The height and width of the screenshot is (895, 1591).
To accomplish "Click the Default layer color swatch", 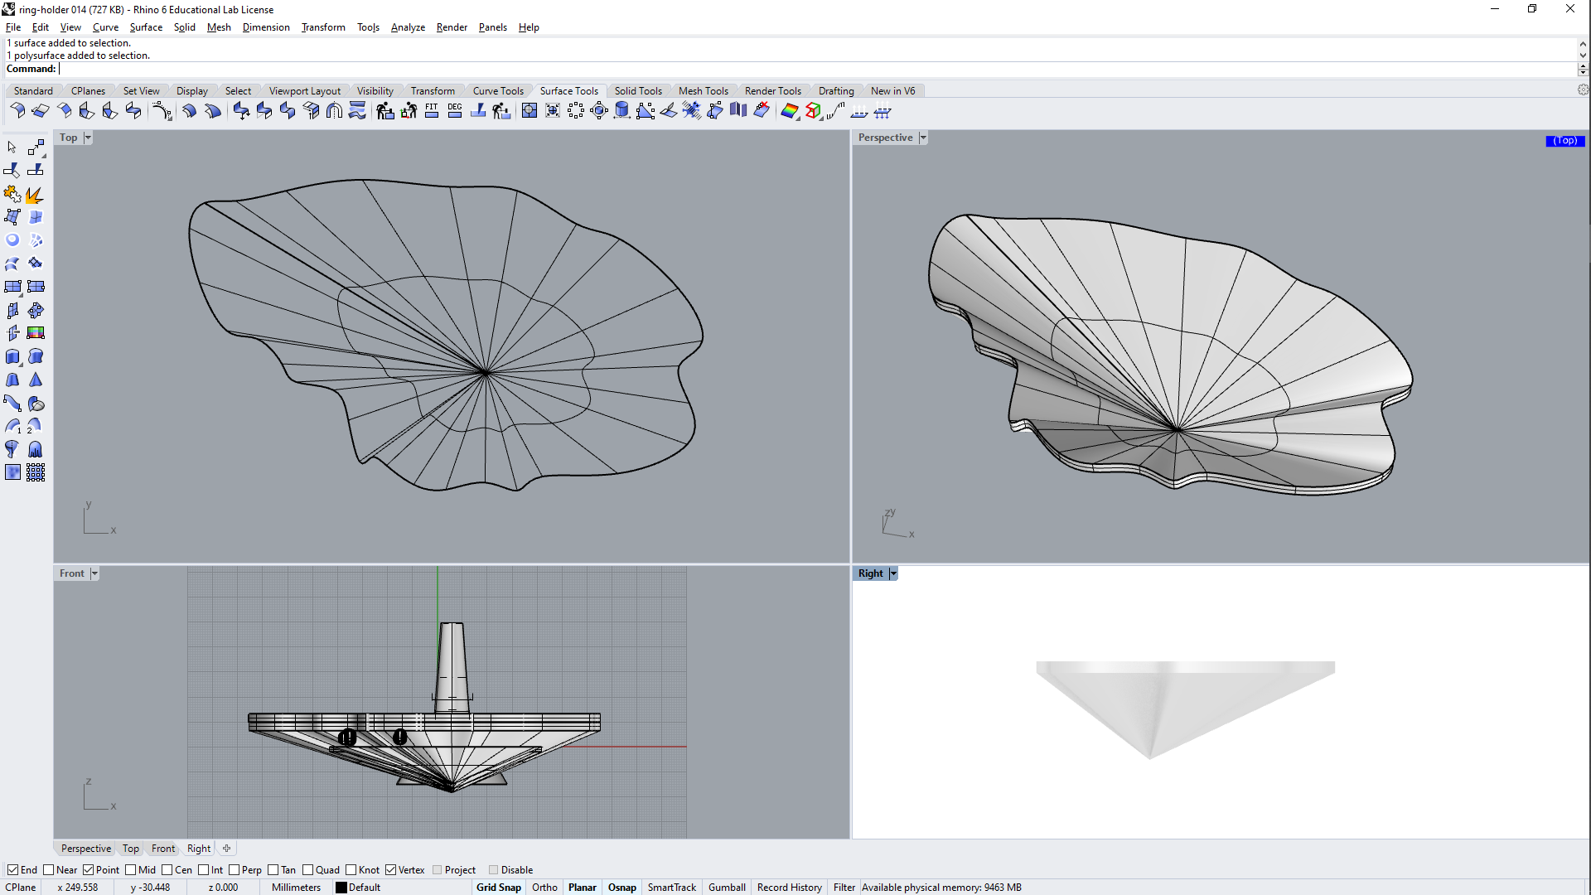I will [x=340, y=887].
